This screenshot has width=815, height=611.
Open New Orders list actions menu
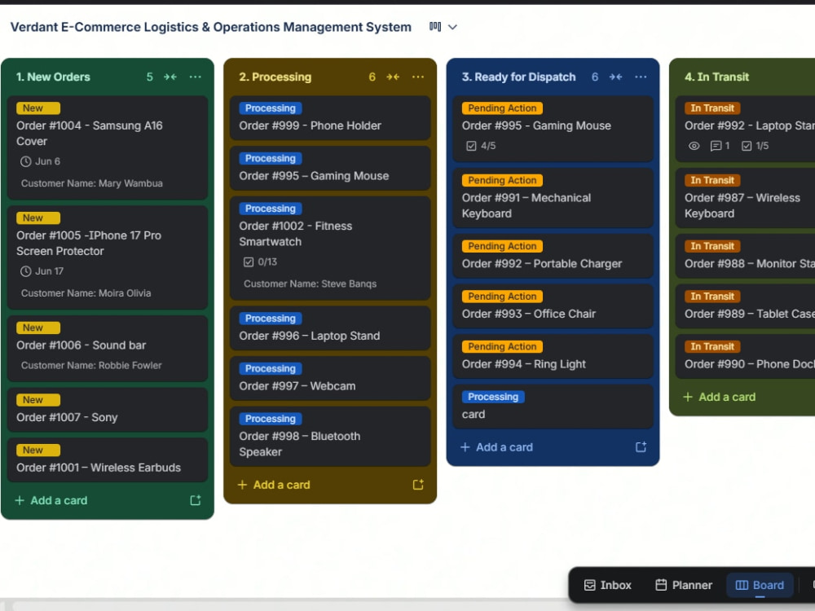196,77
